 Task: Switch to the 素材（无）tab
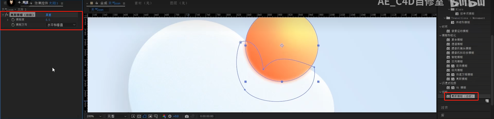[143, 3]
